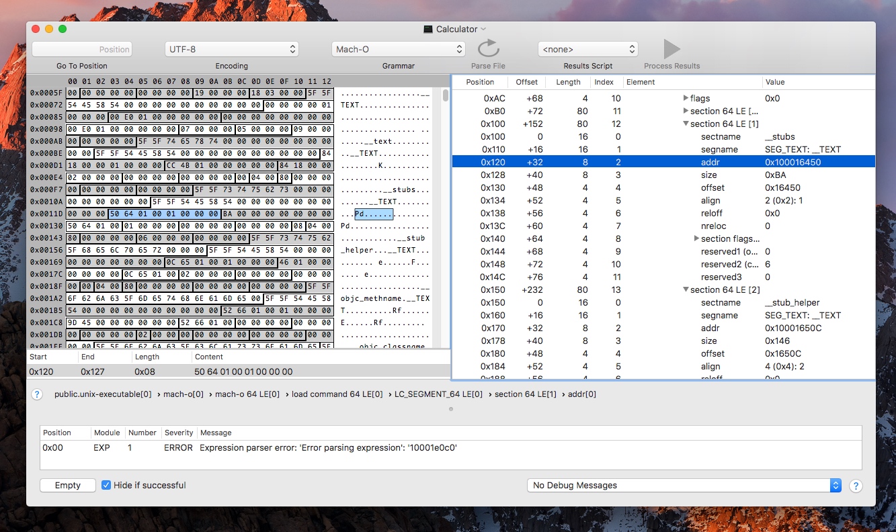Open the No Debug Messages dropdown
Viewport: 896px width, 532px height.
click(x=684, y=485)
